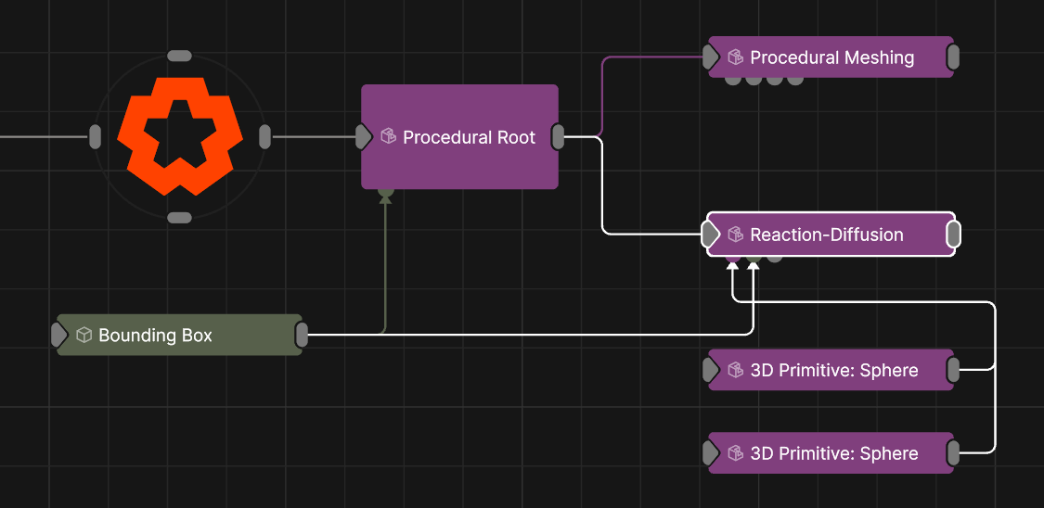The height and width of the screenshot is (508, 1044).
Task: Select the Reaction-Diffusion node label
Action: [826, 234]
